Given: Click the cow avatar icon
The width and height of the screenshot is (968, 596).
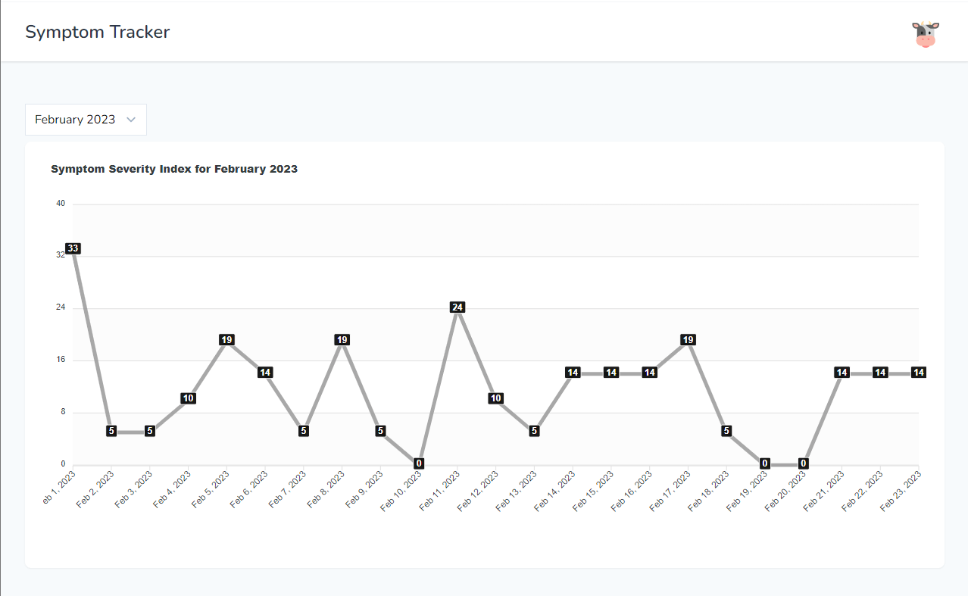Looking at the screenshot, I should click(925, 35).
